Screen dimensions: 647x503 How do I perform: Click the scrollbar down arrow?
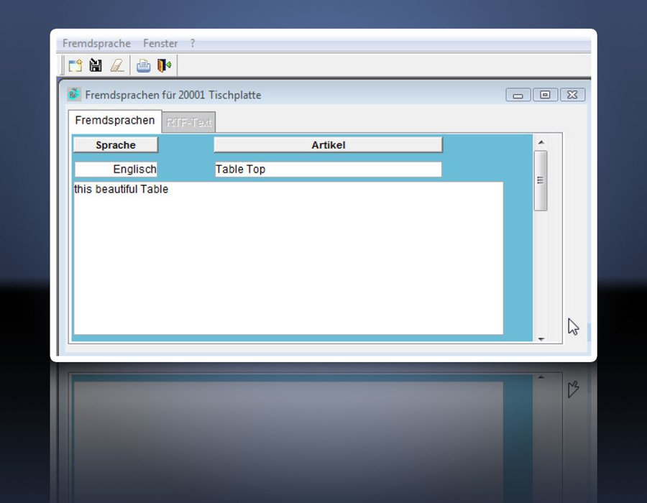click(x=541, y=339)
